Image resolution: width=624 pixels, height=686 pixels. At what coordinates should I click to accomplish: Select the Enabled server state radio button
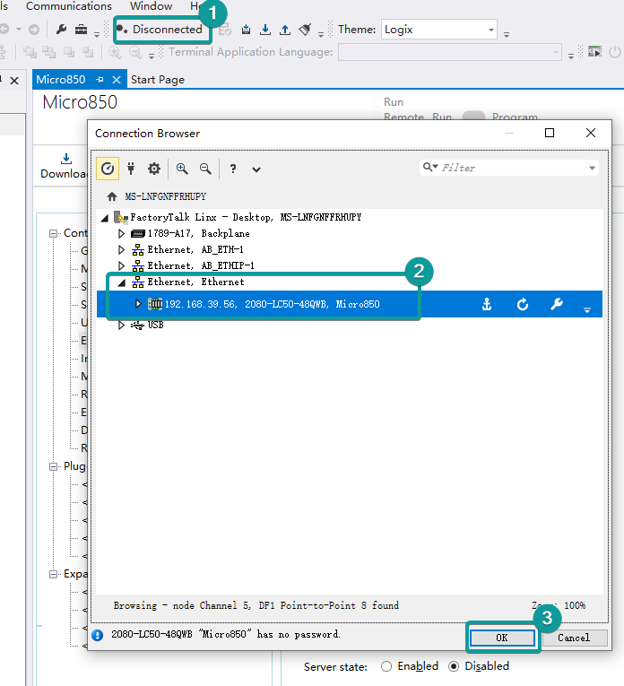pos(387,666)
